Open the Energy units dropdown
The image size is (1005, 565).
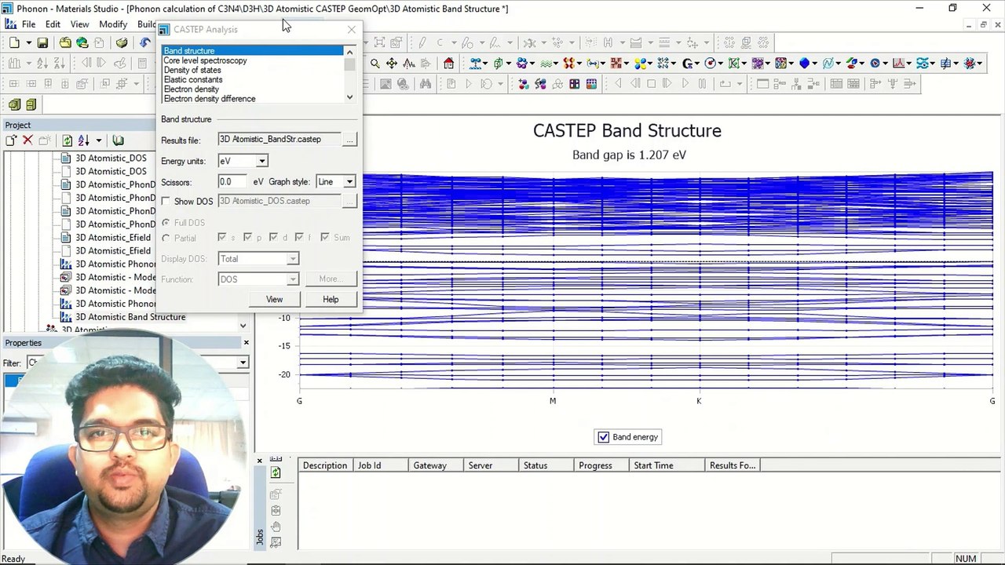(261, 161)
